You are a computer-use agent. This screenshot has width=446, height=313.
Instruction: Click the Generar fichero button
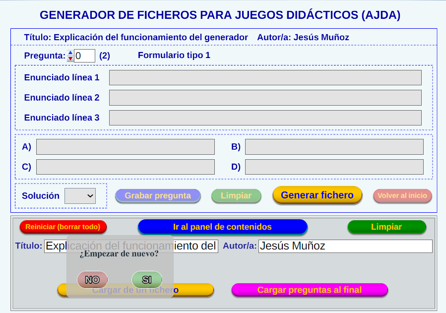click(x=317, y=195)
